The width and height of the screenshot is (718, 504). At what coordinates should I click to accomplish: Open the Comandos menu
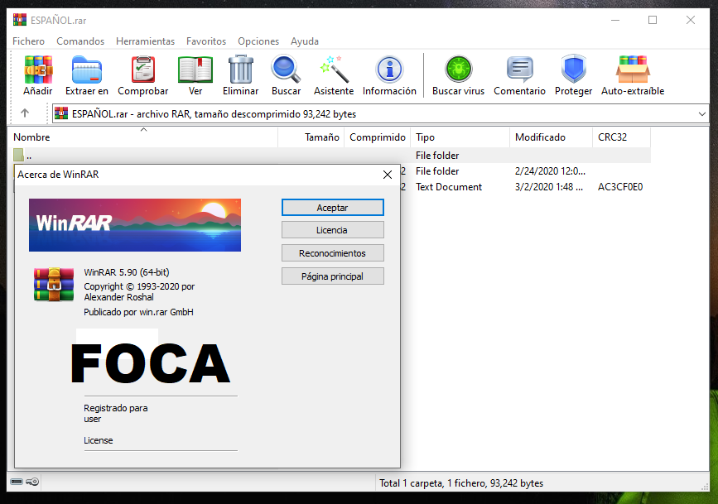[80, 41]
